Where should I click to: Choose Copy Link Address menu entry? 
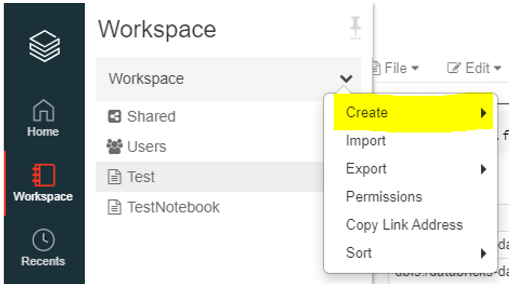click(x=404, y=225)
